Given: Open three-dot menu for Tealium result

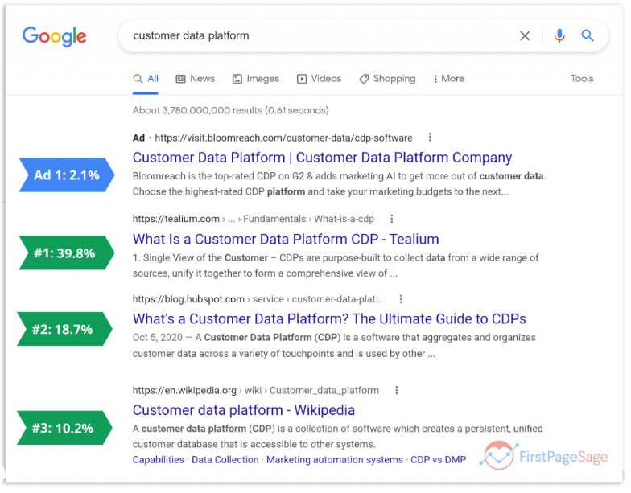Looking at the screenshot, I should (x=392, y=219).
